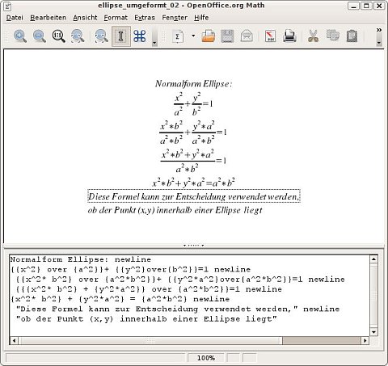Screen dimensions: 388x366
Task: Click the printer icon to print
Action: click(x=289, y=36)
